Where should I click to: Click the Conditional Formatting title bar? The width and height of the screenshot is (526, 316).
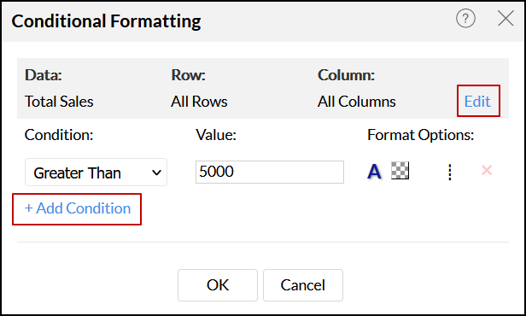coord(106,21)
